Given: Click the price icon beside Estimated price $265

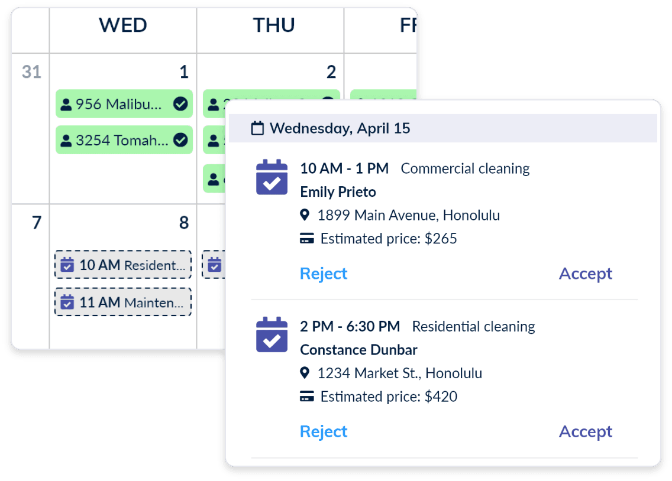Looking at the screenshot, I should (308, 239).
